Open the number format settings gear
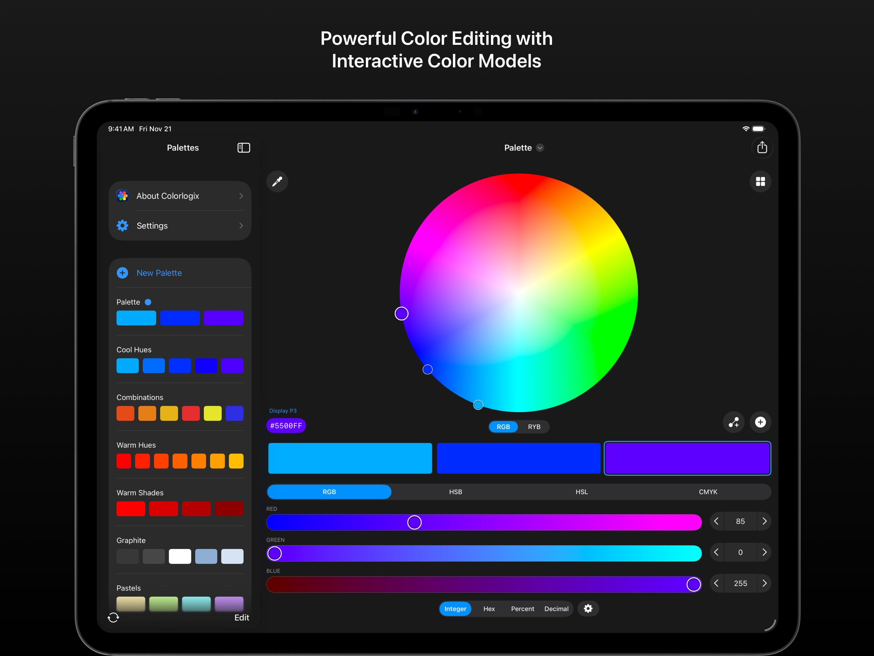The height and width of the screenshot is (656, 874). coord(588,608)
